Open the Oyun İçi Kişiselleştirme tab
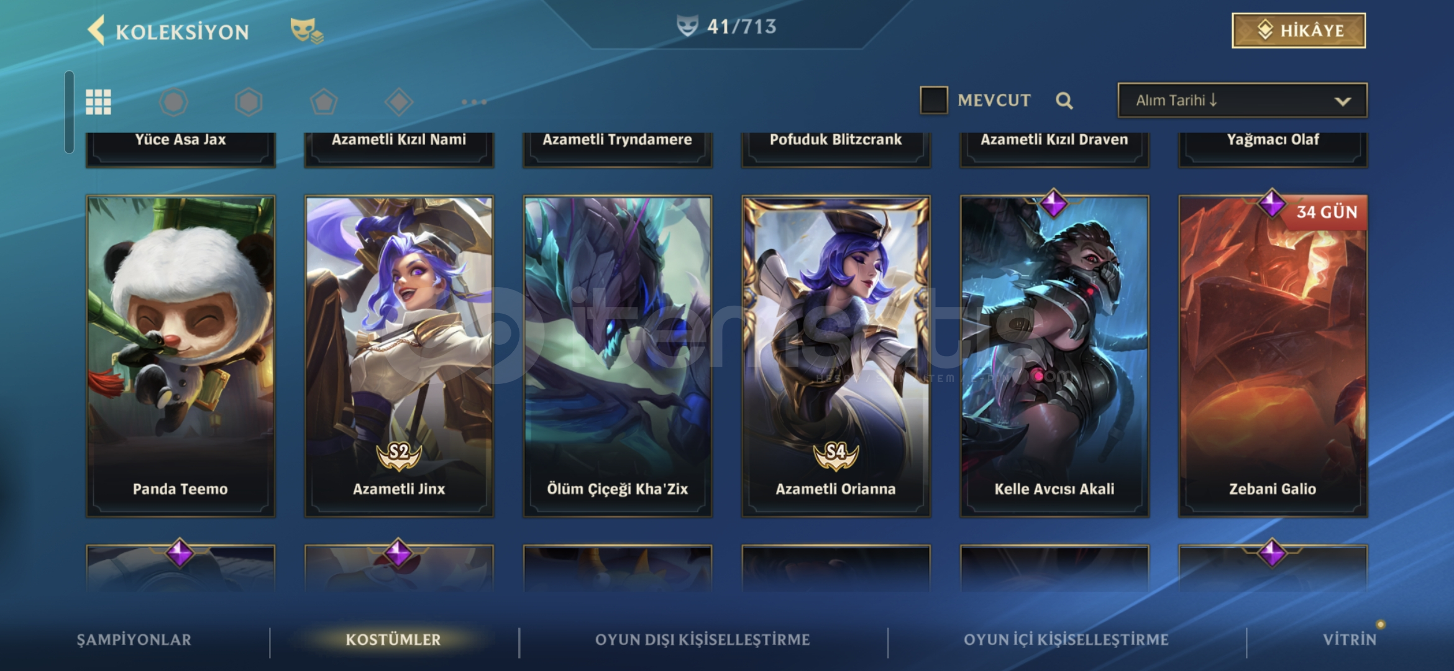This screenshot has width=1454, height=671. (1066, 639)
